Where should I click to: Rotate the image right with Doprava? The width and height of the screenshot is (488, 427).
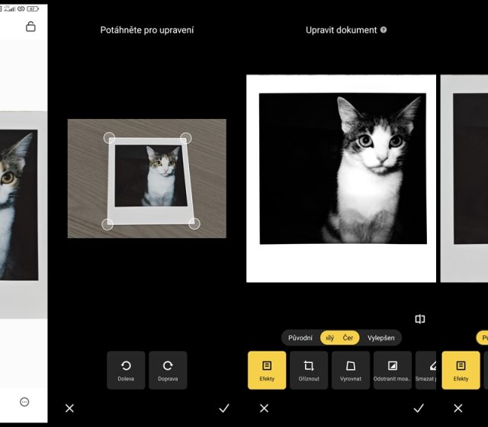[168, 370]
